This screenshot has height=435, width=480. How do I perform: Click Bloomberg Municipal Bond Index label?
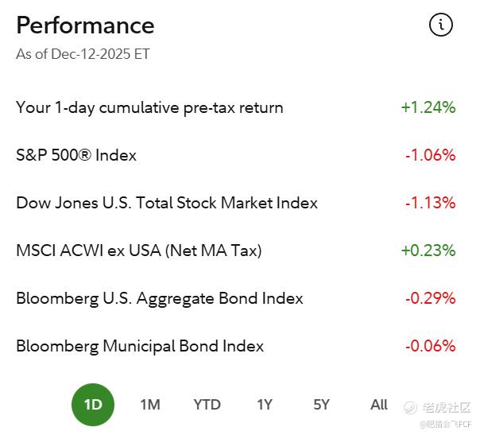(140, 346)
